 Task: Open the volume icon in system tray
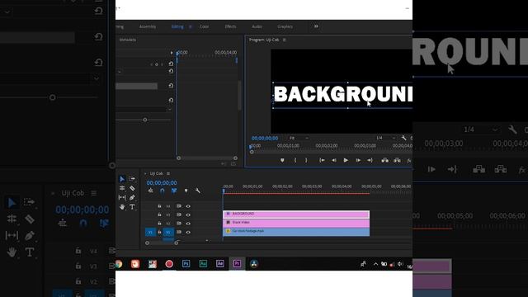click(x=400, y=264)
